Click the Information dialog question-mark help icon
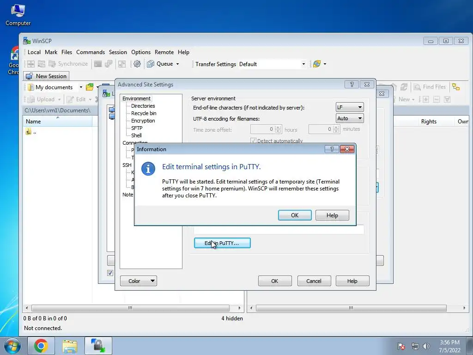473x355 pixels. [x=332, y=149]
